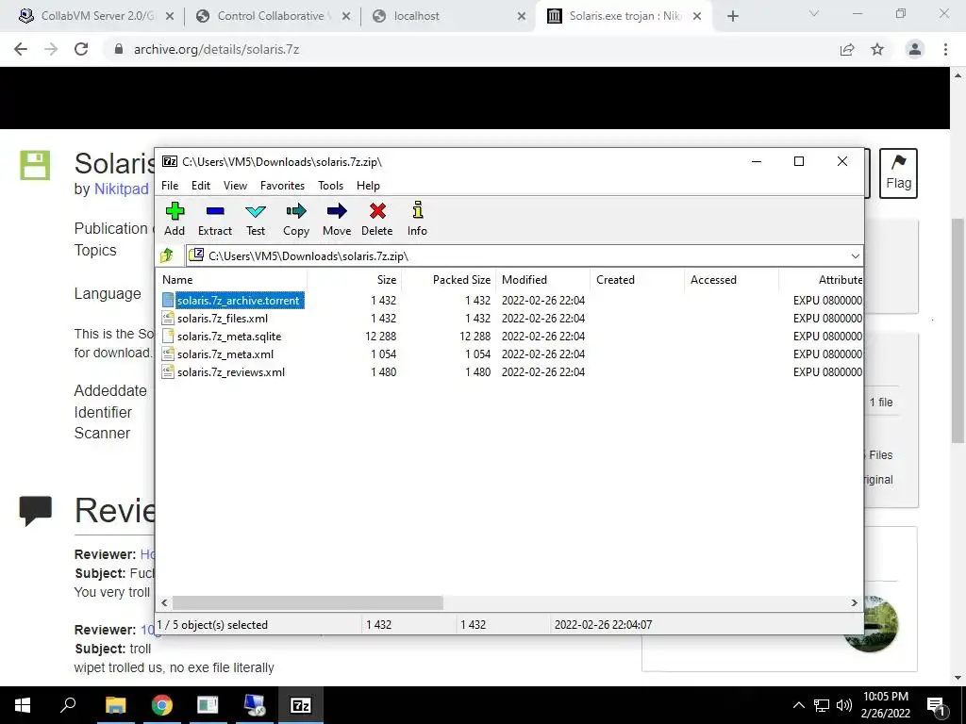The height and width of the screenshot is (724, 966).
Task: Reload the archive.org page
Action: [81, 49]
